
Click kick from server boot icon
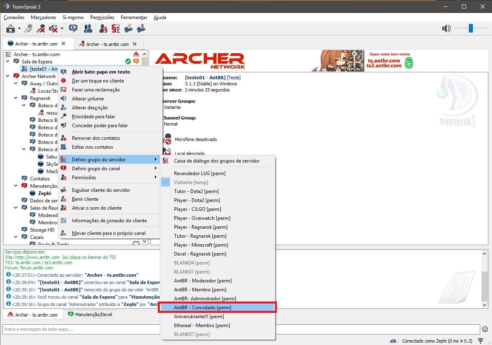tap(141, 28)
